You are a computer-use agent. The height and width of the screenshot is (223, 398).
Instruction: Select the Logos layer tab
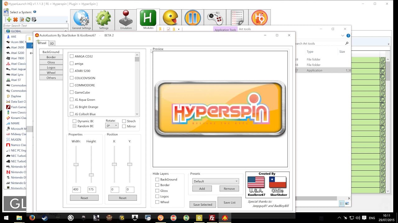click(x=51, y=68)
